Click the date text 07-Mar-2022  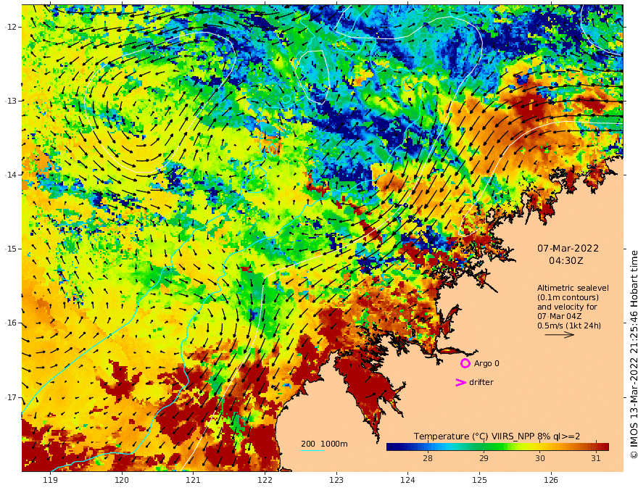(568, 248)
